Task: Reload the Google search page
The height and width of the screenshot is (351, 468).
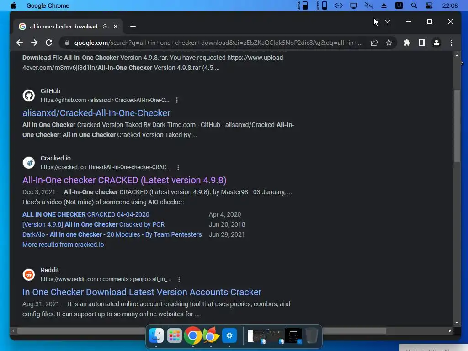Action: [x=49, y=43]
